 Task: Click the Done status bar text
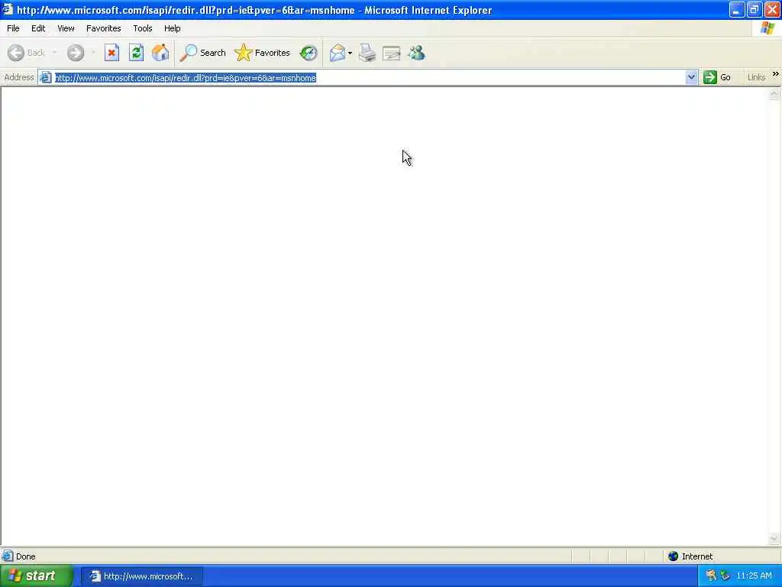pos(26,556)
